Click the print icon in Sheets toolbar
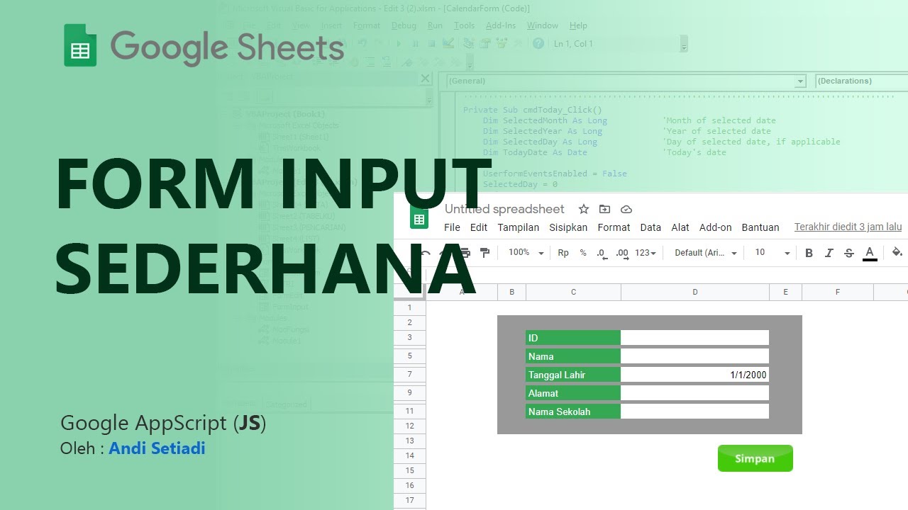Screen dimensions: 908x510 pyautogui.click(x=465, y=253)
